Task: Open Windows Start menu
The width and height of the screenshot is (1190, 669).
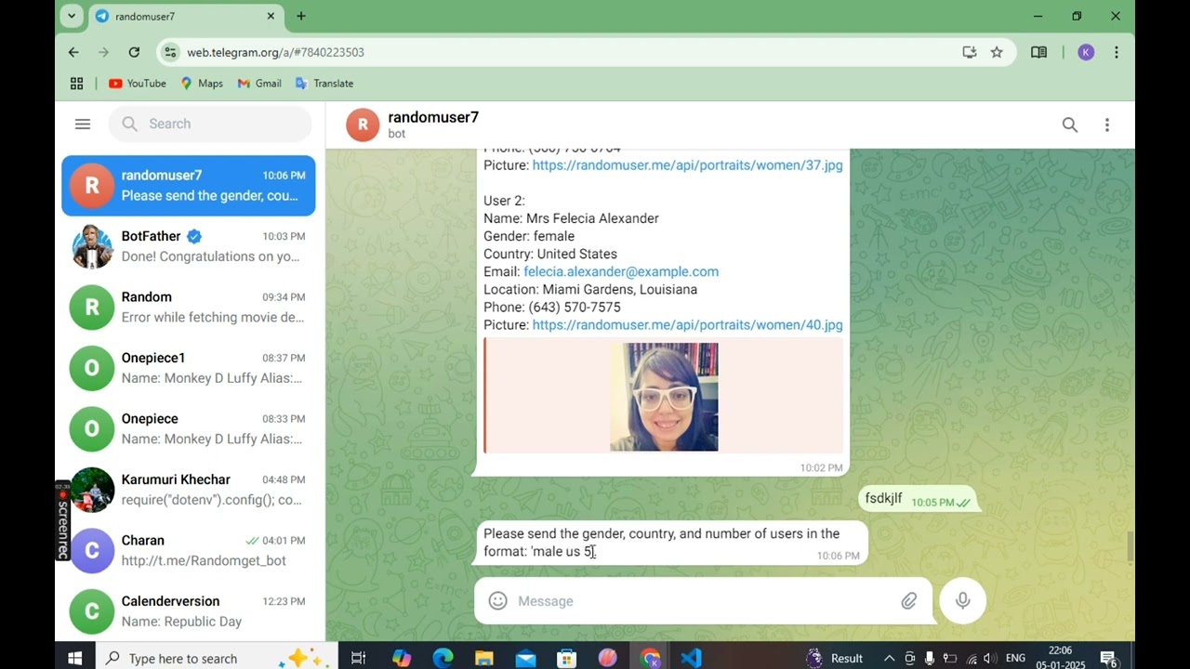Action: click(75, 658)
